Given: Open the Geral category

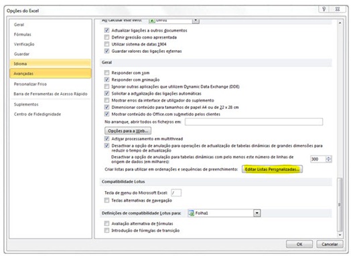Looking at the screenshot, I should click(x=19, y=25).
